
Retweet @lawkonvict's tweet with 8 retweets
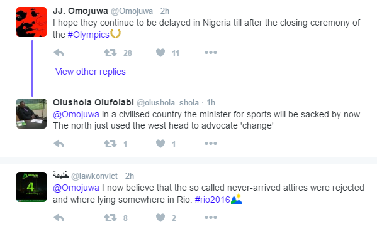pyautogui.click(x=110, y=218)
